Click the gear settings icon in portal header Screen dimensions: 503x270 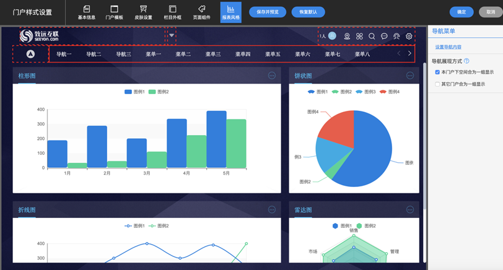(x=409, y=37)
